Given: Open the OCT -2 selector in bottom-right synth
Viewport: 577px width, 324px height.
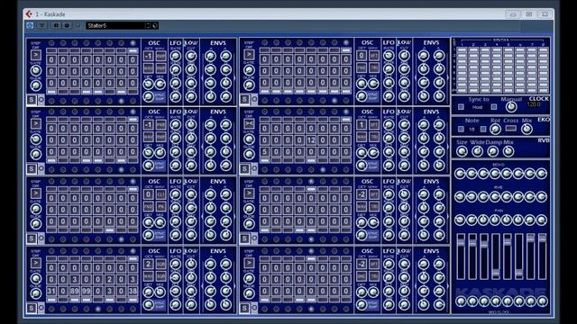Looking at the screenshot, I should (362, 264).
